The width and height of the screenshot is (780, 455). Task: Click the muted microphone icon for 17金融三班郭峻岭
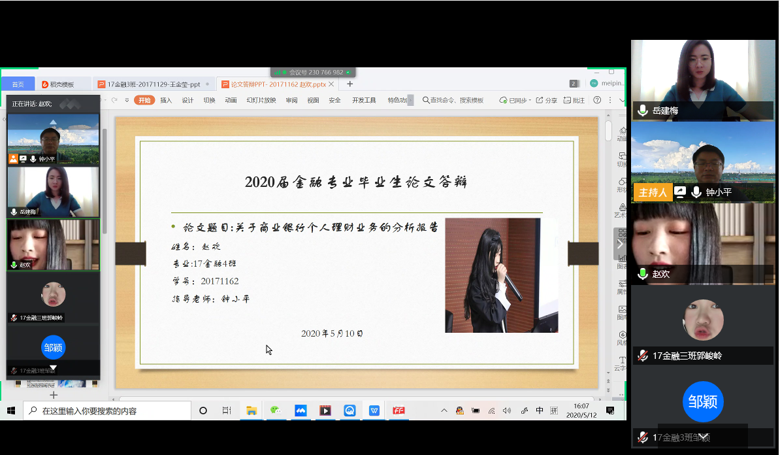(643, 356)
